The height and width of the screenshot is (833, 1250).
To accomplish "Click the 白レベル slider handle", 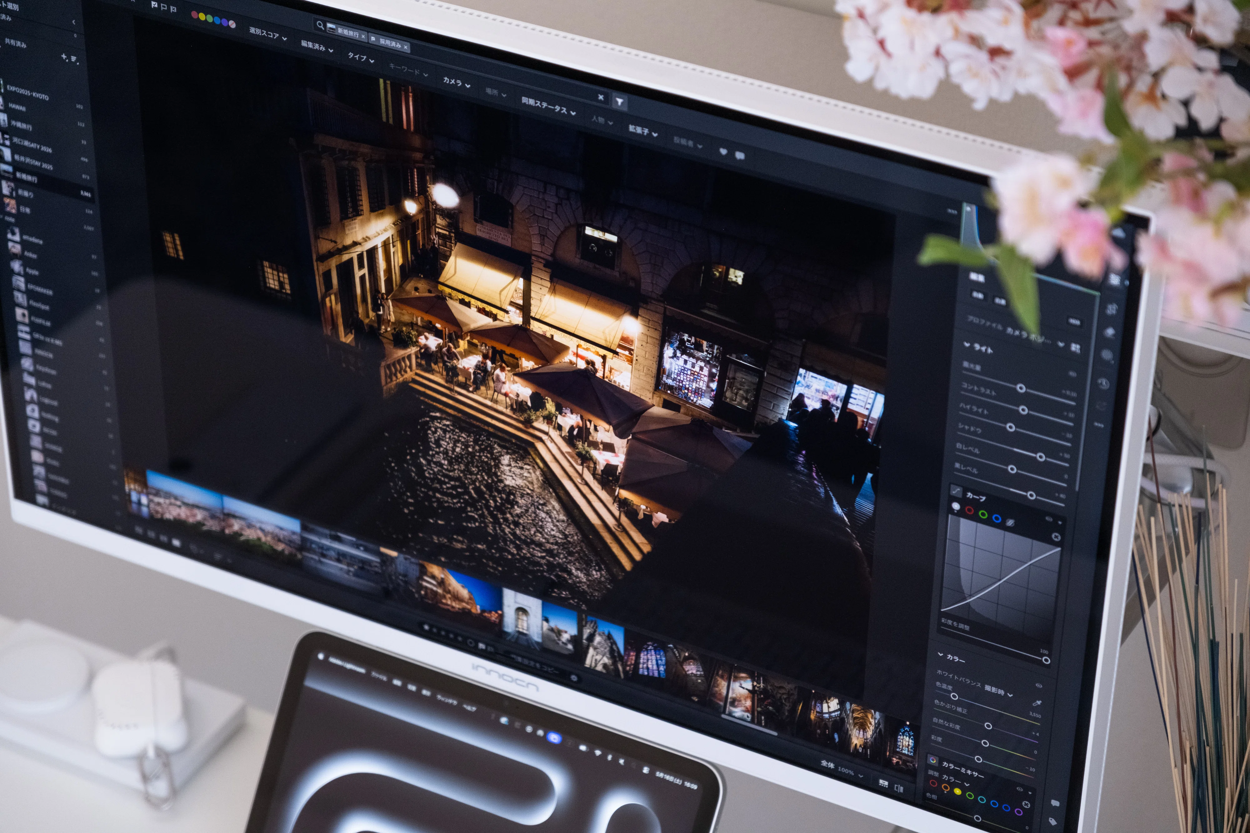I will [1012, 469].
